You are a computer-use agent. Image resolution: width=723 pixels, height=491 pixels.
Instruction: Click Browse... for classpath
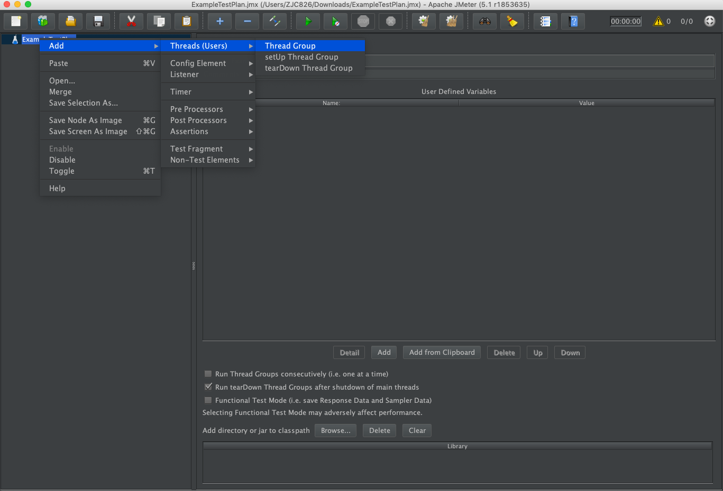pyautogui.click(x=335, y=431)
